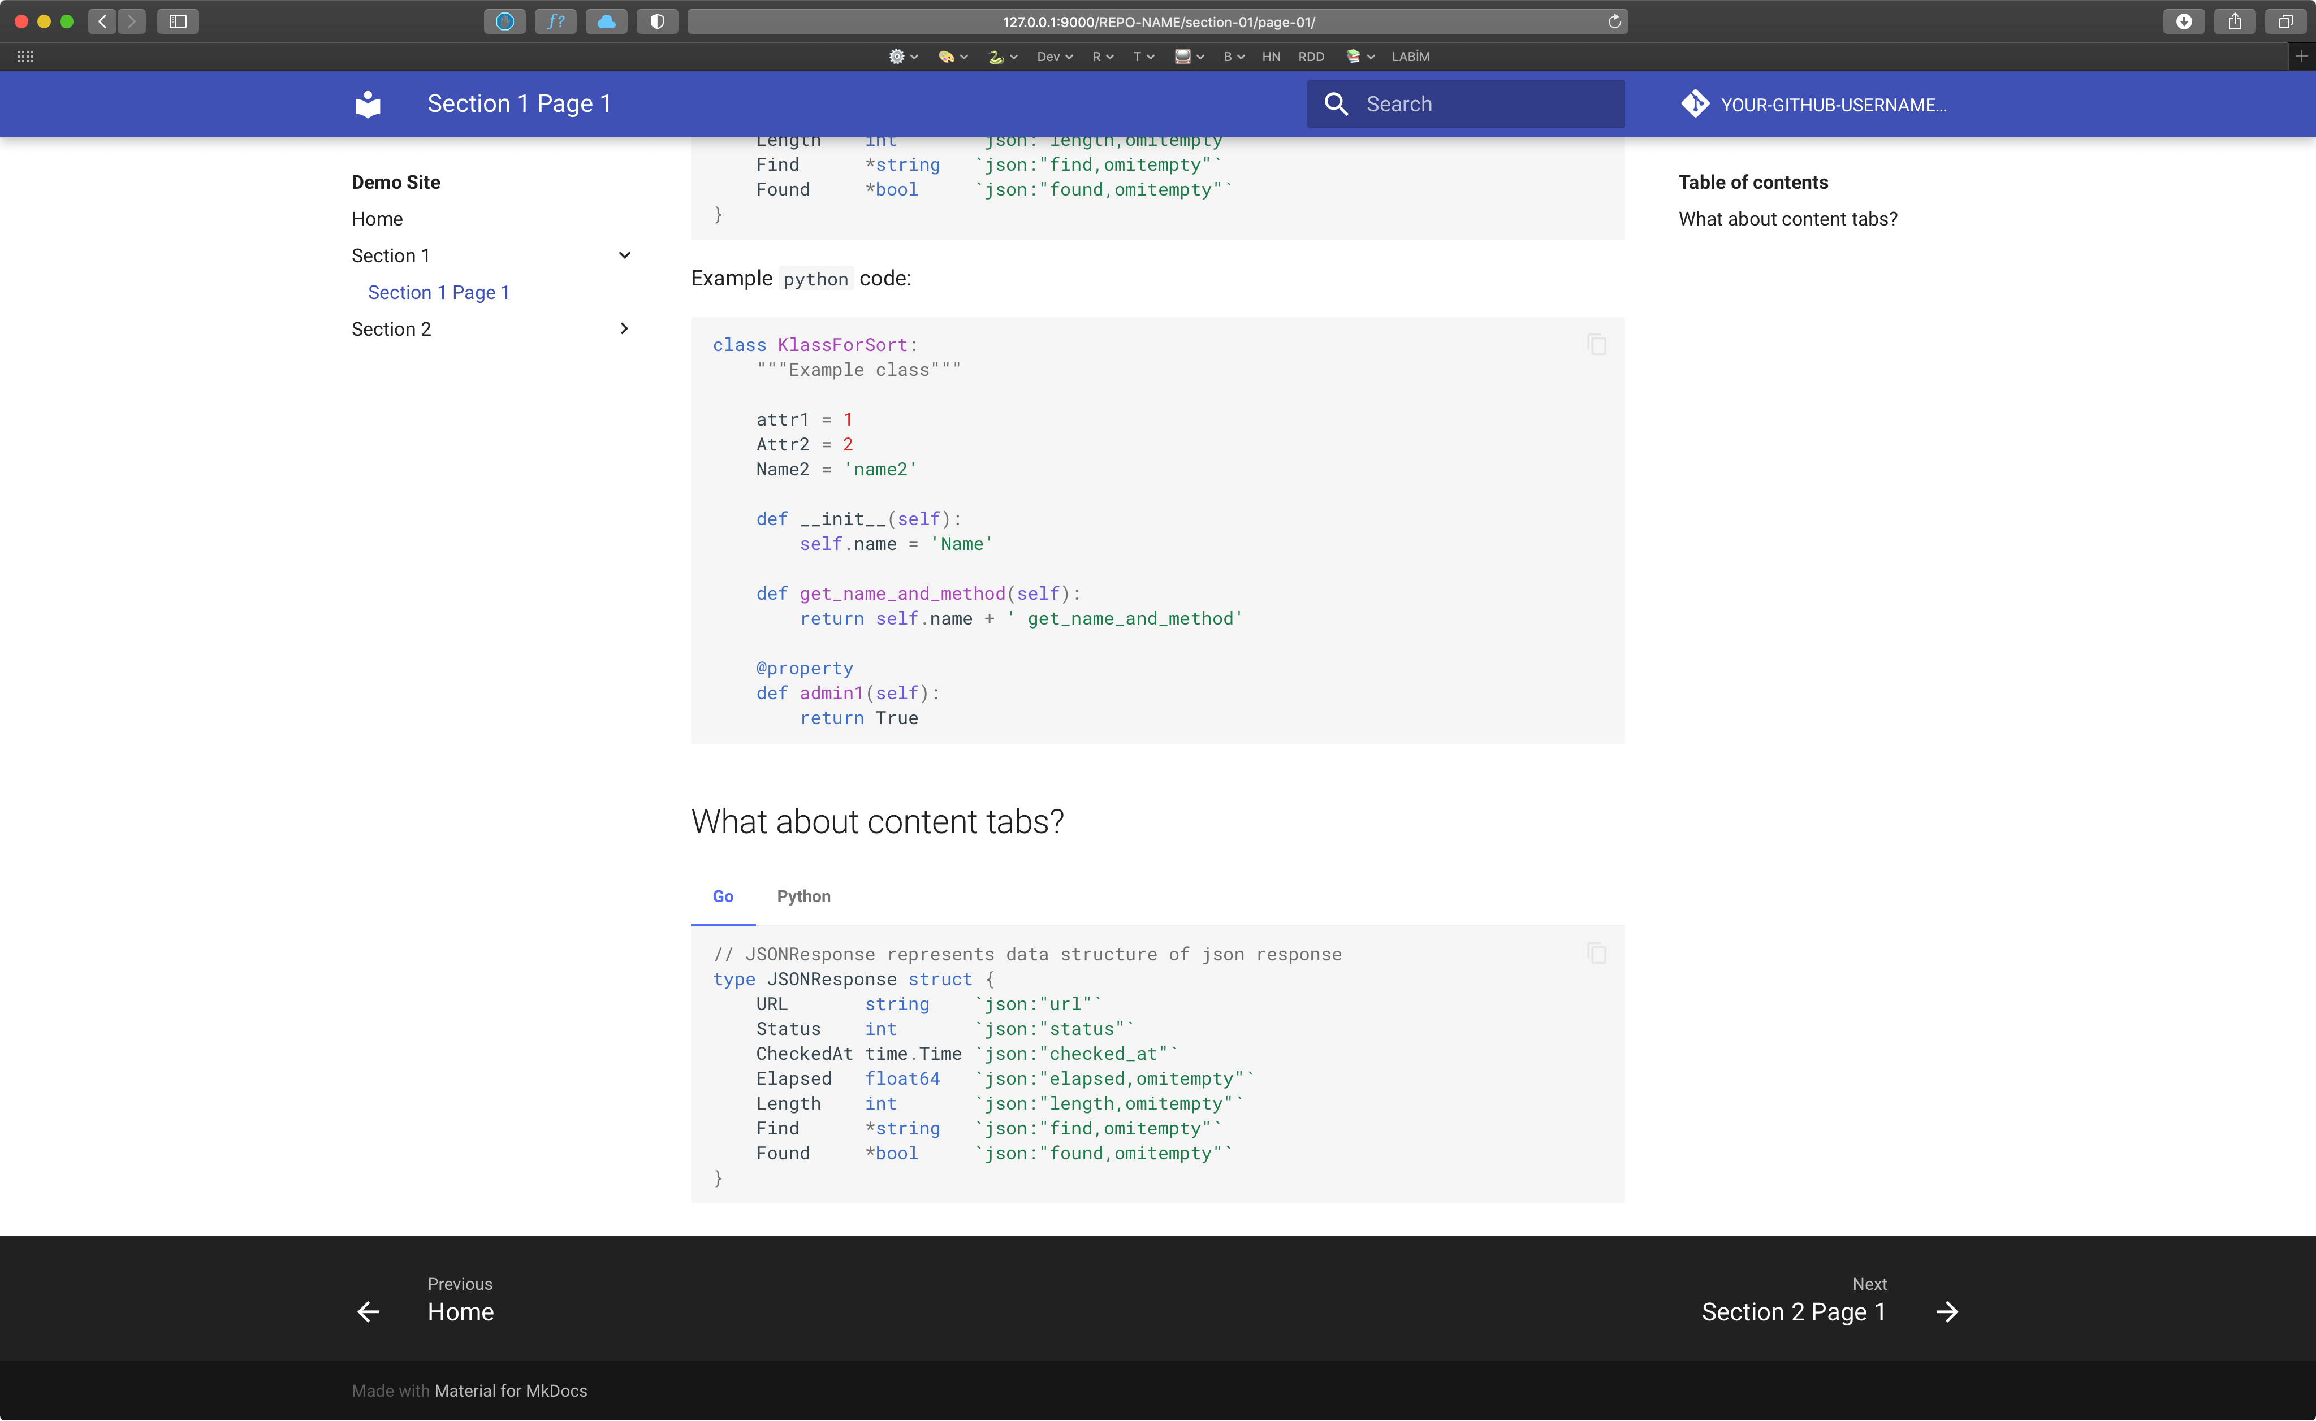2316x1421 pixels.
Task: Click 'class KlassForSort:' in the Python code
Action: pos(815,345)
